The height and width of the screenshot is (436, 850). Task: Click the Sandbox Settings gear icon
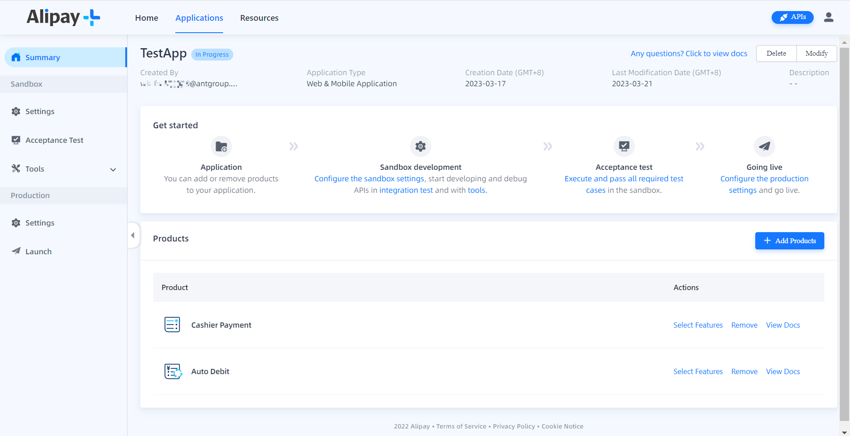16,111
